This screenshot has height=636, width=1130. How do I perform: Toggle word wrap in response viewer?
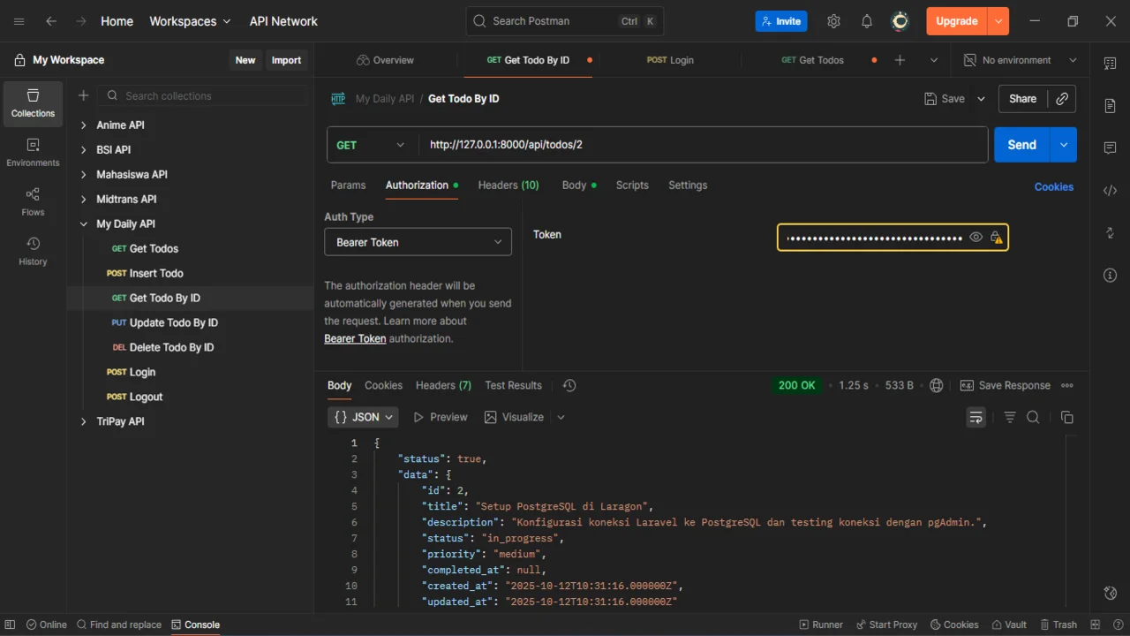(x=976, y=417)
